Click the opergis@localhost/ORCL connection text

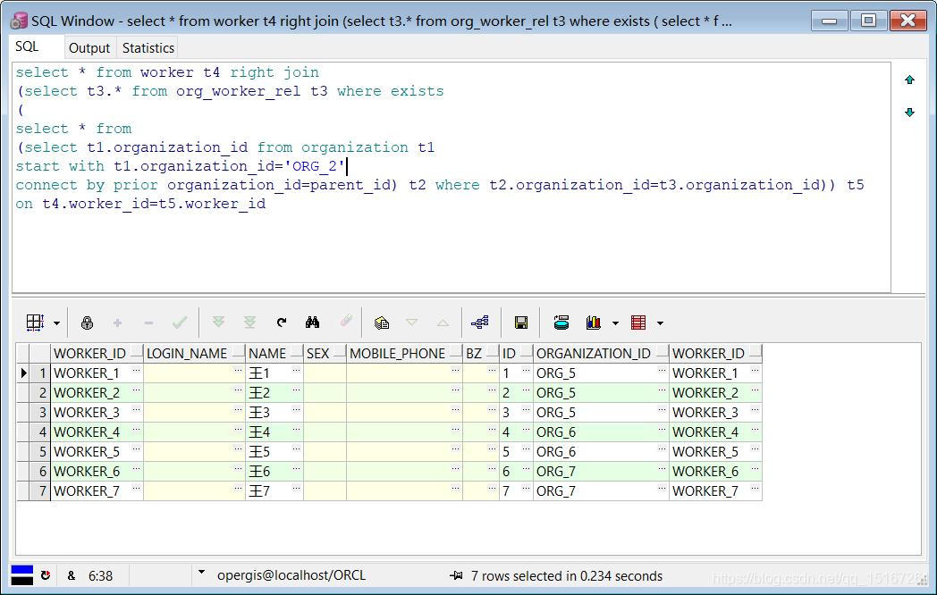pyautogui.click(x=291, y=575)
